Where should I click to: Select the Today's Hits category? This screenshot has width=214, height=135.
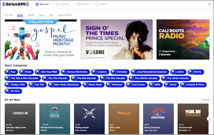coord(16,85)
